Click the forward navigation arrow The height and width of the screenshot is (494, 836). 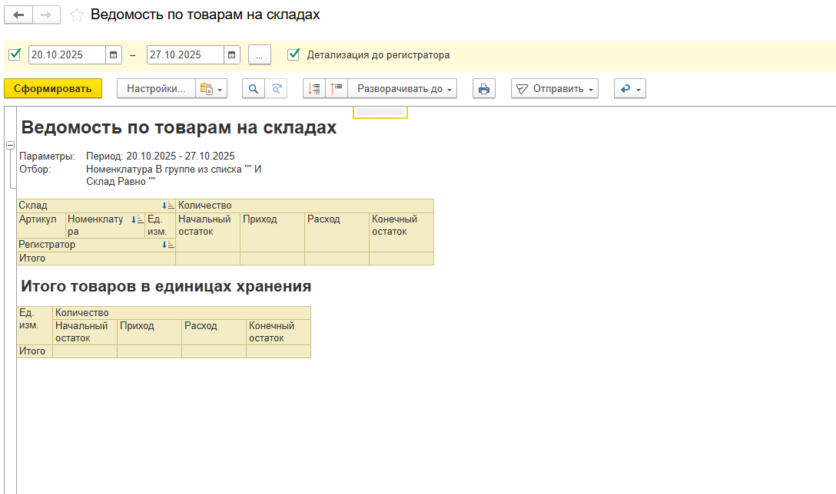pos(46,15)
